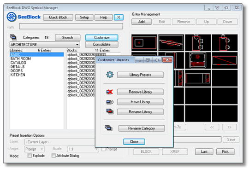Click the stacked icon beside Rename Library
Screen dimensions: 249x169
click(110, 111)
